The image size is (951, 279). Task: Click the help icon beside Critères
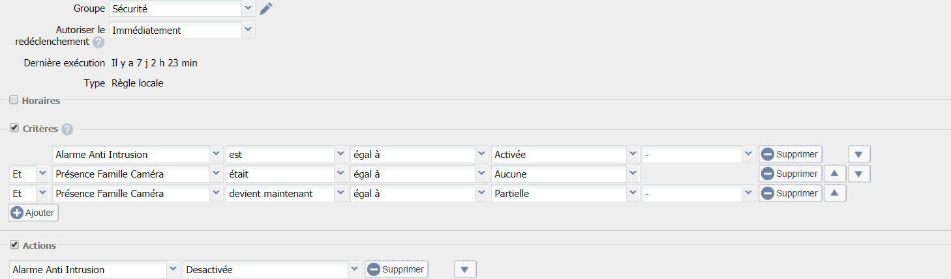coord(67,129)
